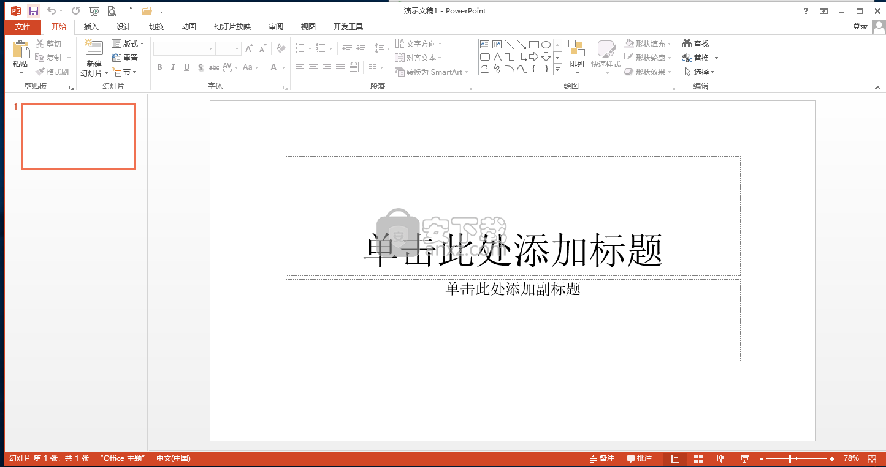
Task: Click the language 中文(中国) in status bar
Action: click(x=174, y=458)
